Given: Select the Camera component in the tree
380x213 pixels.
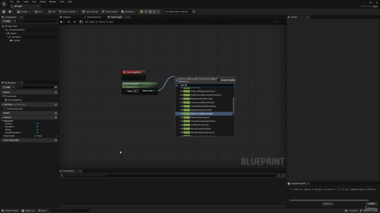Looking at the screenshot, I should [17, 41].
